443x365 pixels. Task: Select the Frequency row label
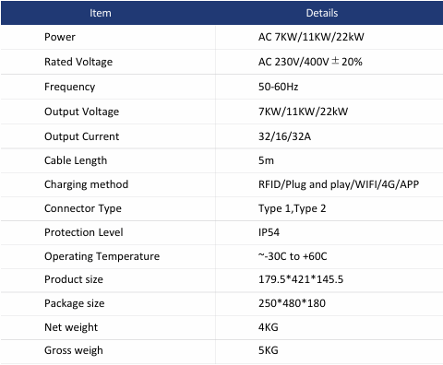(70, 87)
